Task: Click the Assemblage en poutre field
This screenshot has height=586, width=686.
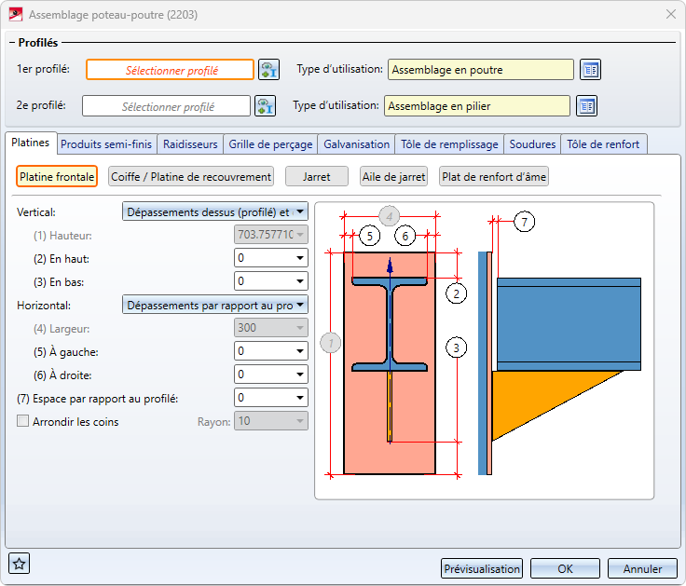Action: pyautogui.click(x=481, y=70)
